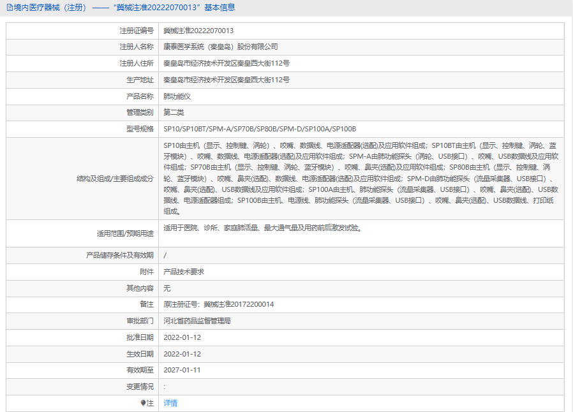
Task: Click the 结构及组成 description paragraph
Action: (x=361, y=178)
